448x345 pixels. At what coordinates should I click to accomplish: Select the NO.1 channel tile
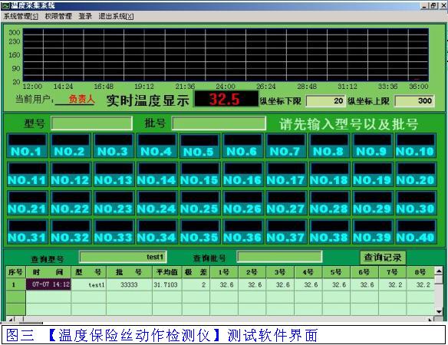click(x=27, y=146)
